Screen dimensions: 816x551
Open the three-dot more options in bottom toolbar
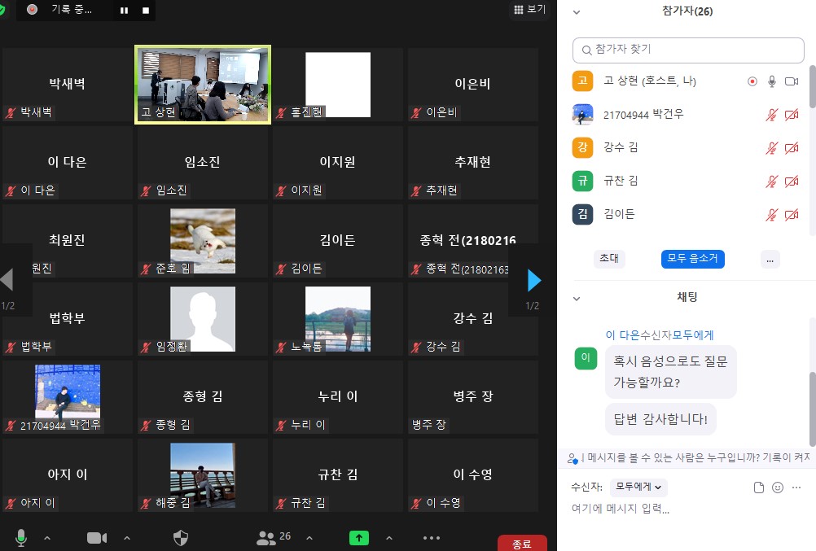(432, 538)
